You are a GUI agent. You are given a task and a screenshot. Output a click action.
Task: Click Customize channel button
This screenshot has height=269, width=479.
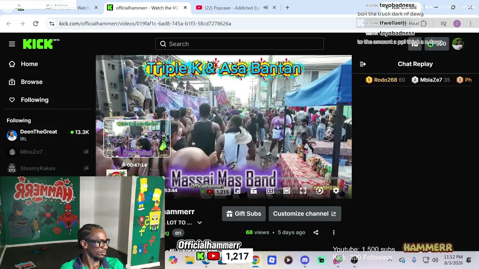(305, 214)
